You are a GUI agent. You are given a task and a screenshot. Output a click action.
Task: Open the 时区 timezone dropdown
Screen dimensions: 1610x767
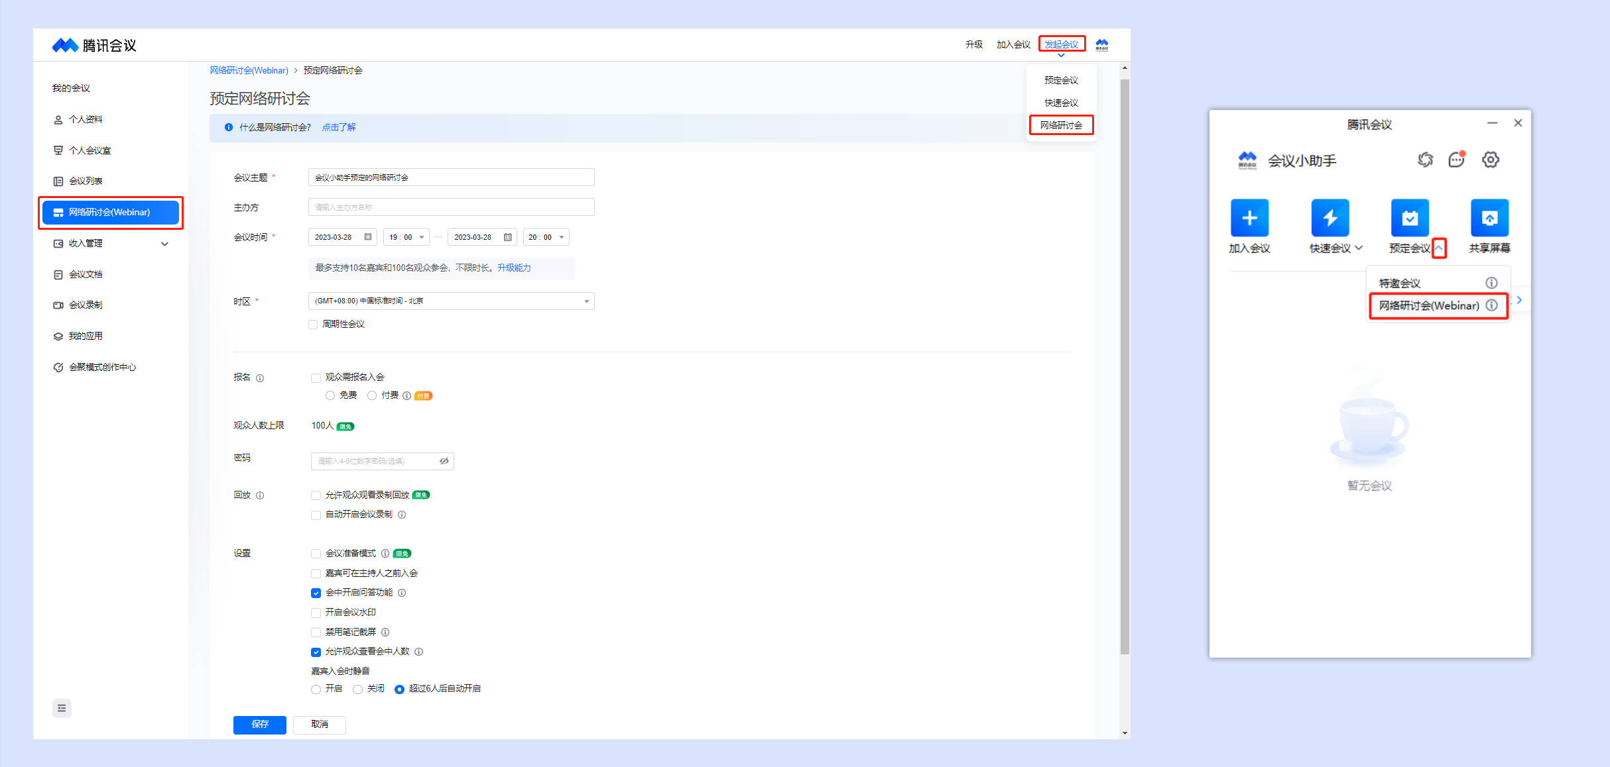point(451,301)
